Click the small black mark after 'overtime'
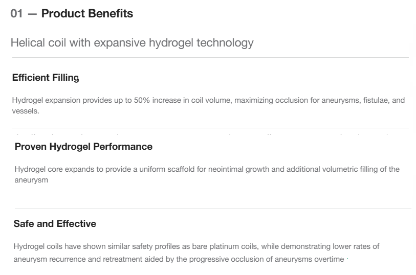The width and height of the screenshot is (416, 275). [348, 255]
